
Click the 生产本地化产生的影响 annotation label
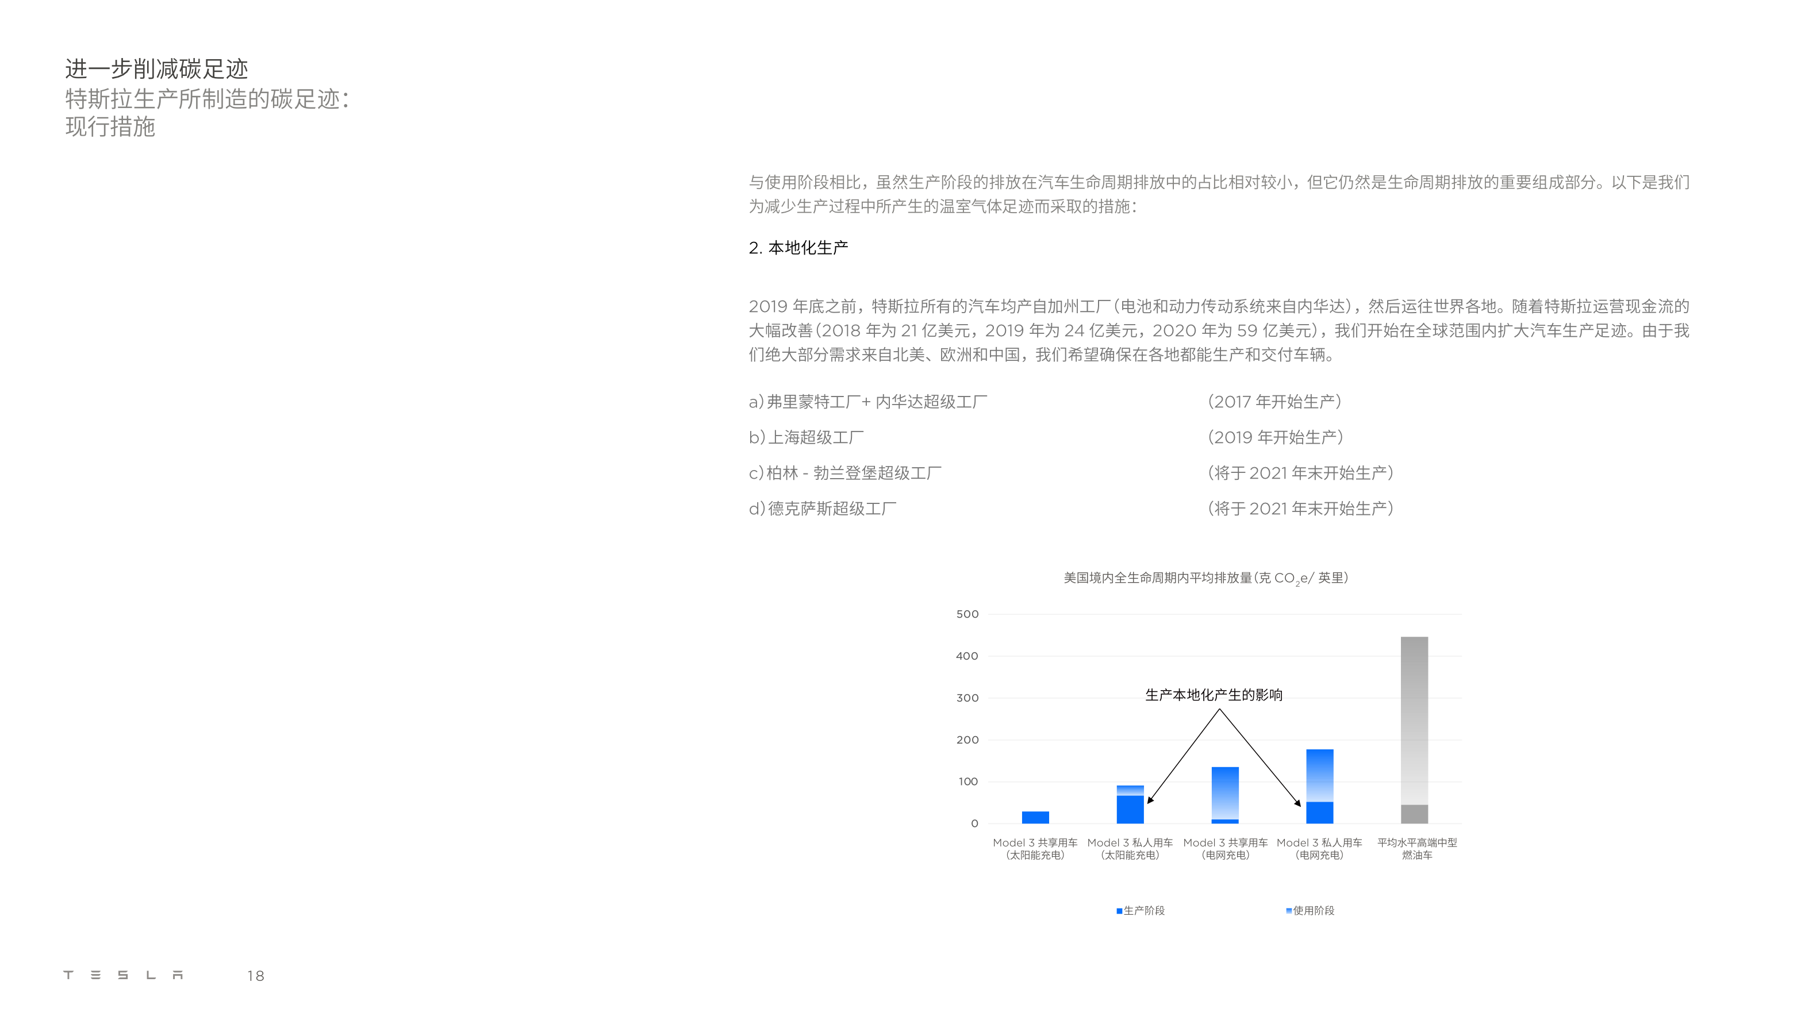coord(1213,695)
